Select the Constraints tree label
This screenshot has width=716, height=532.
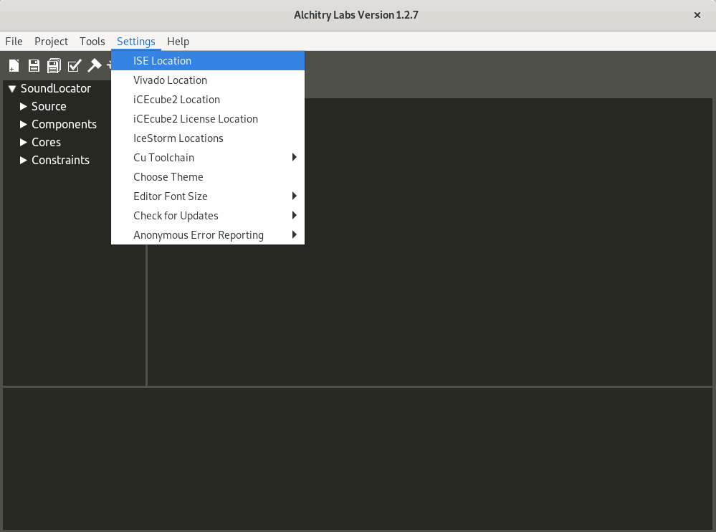pyautogui.click(x=60, y=161)
